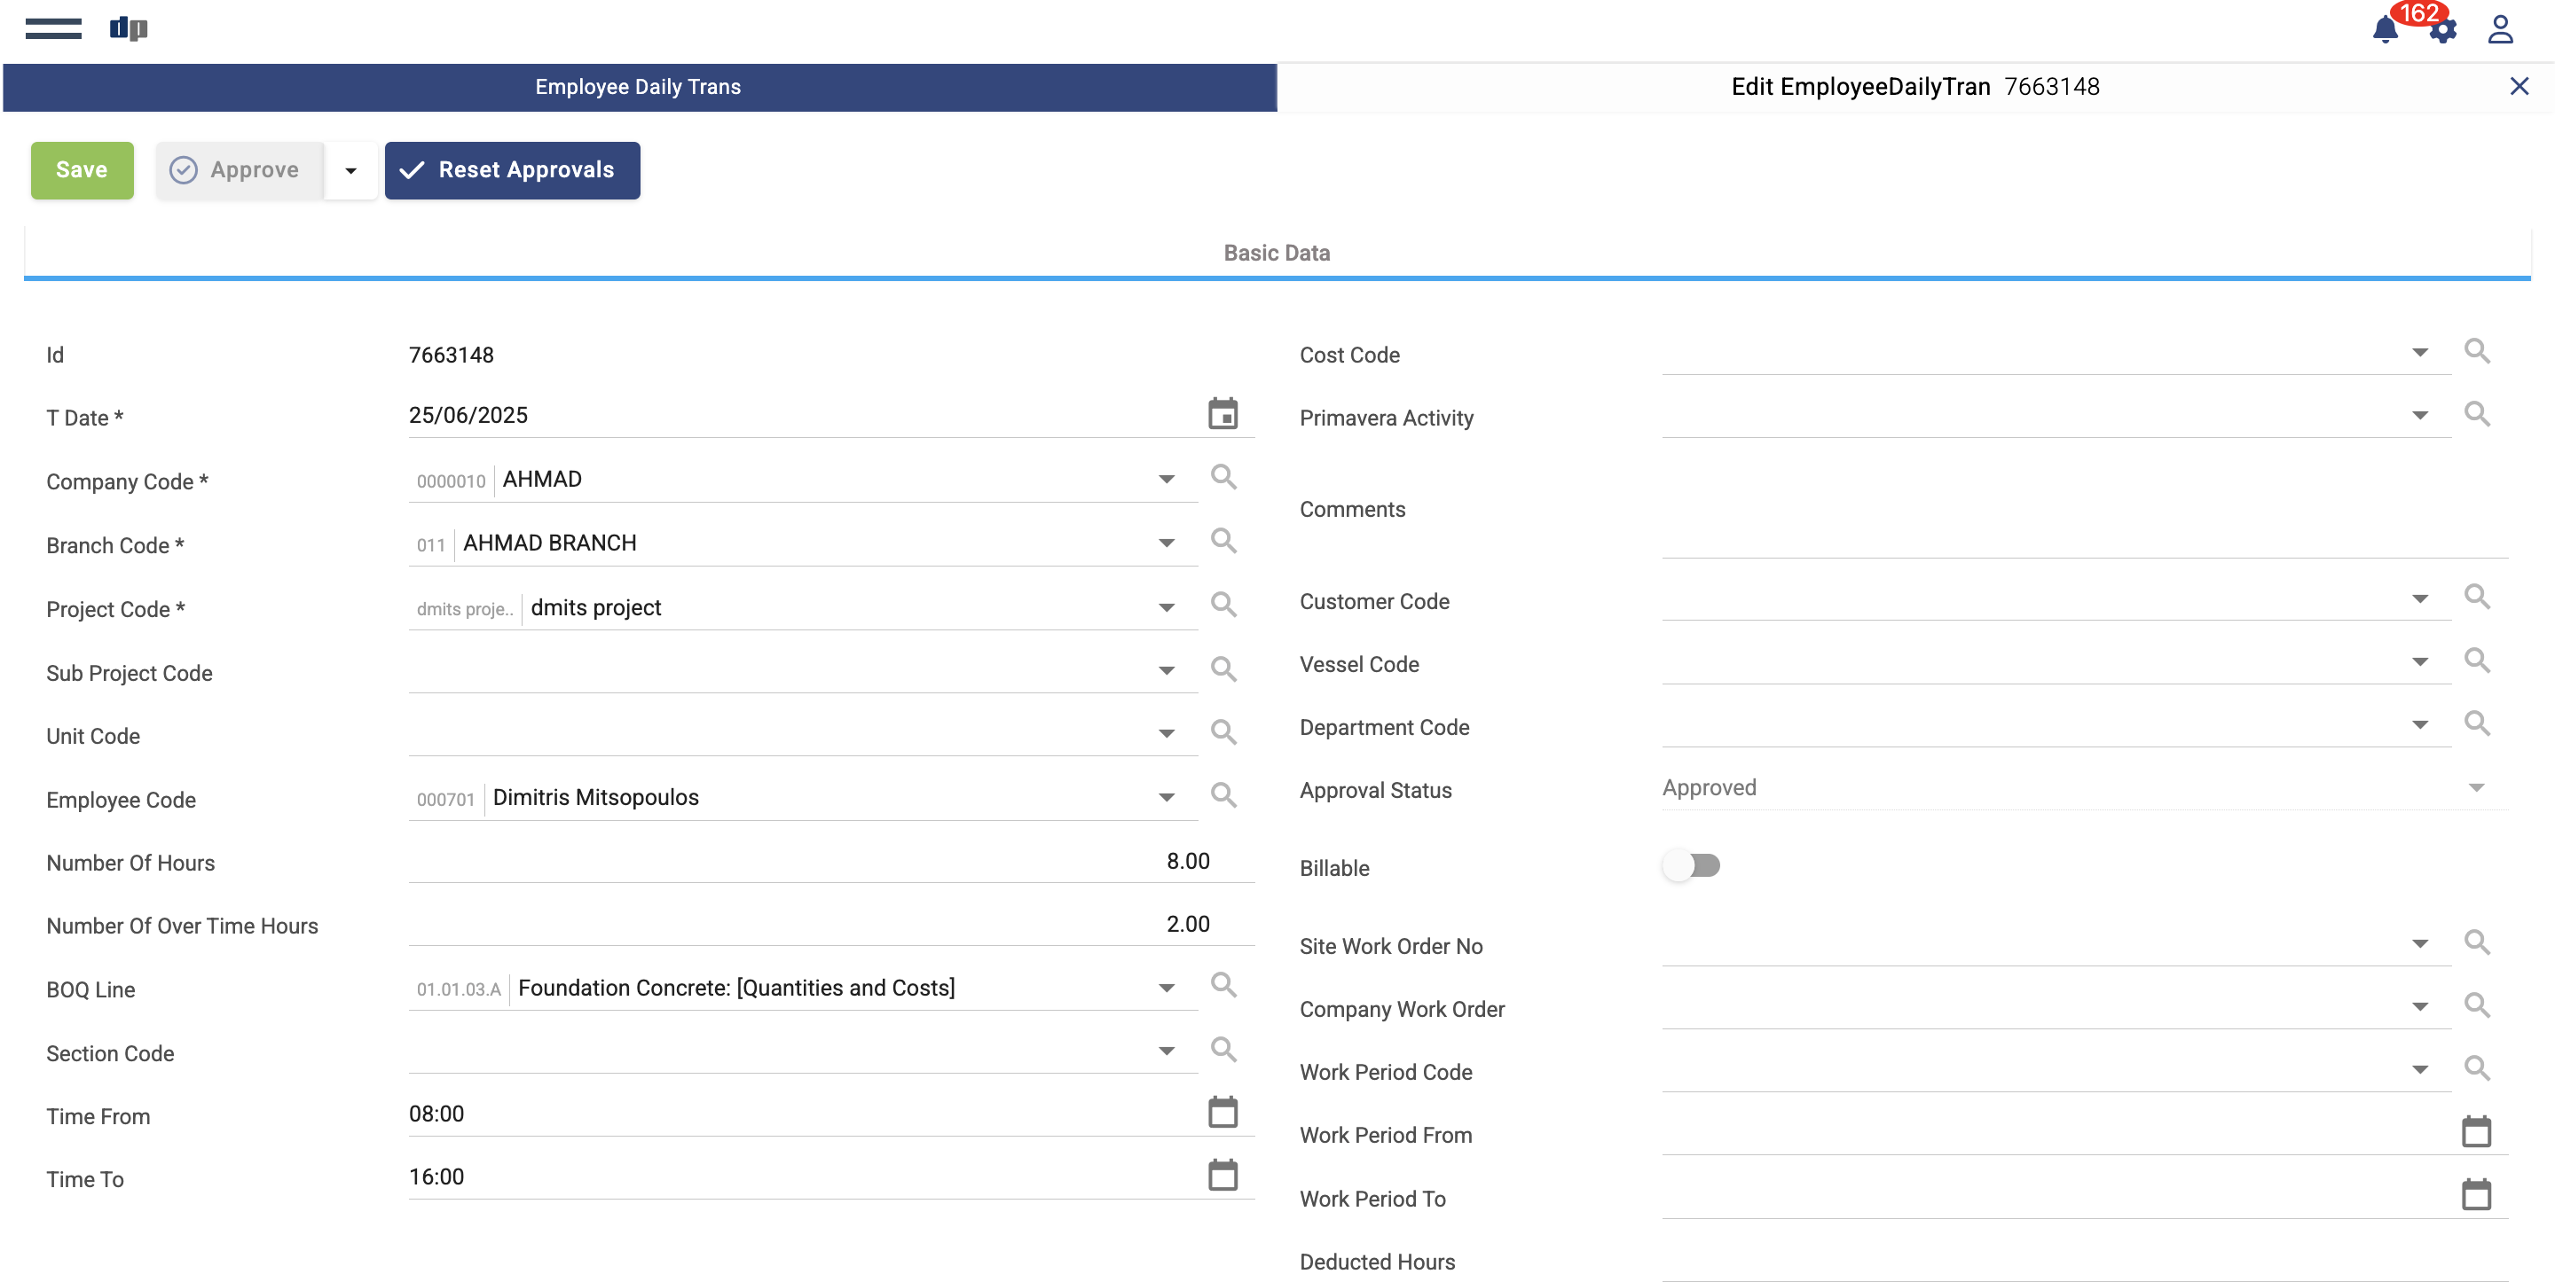
Task: Click the Employee Code search icon
Action: [1223, 796]
